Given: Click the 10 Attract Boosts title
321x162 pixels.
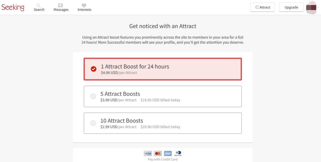Looking at the screenshot, I should [x=122, y=121].
